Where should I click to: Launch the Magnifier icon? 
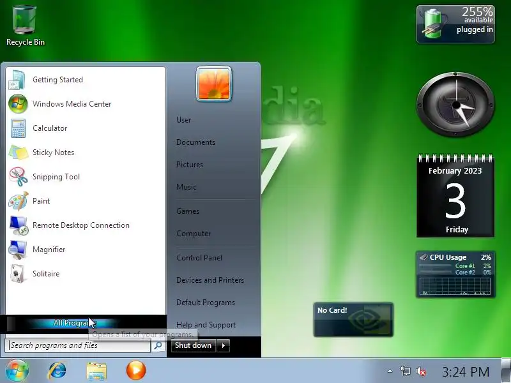coord(18,250)
